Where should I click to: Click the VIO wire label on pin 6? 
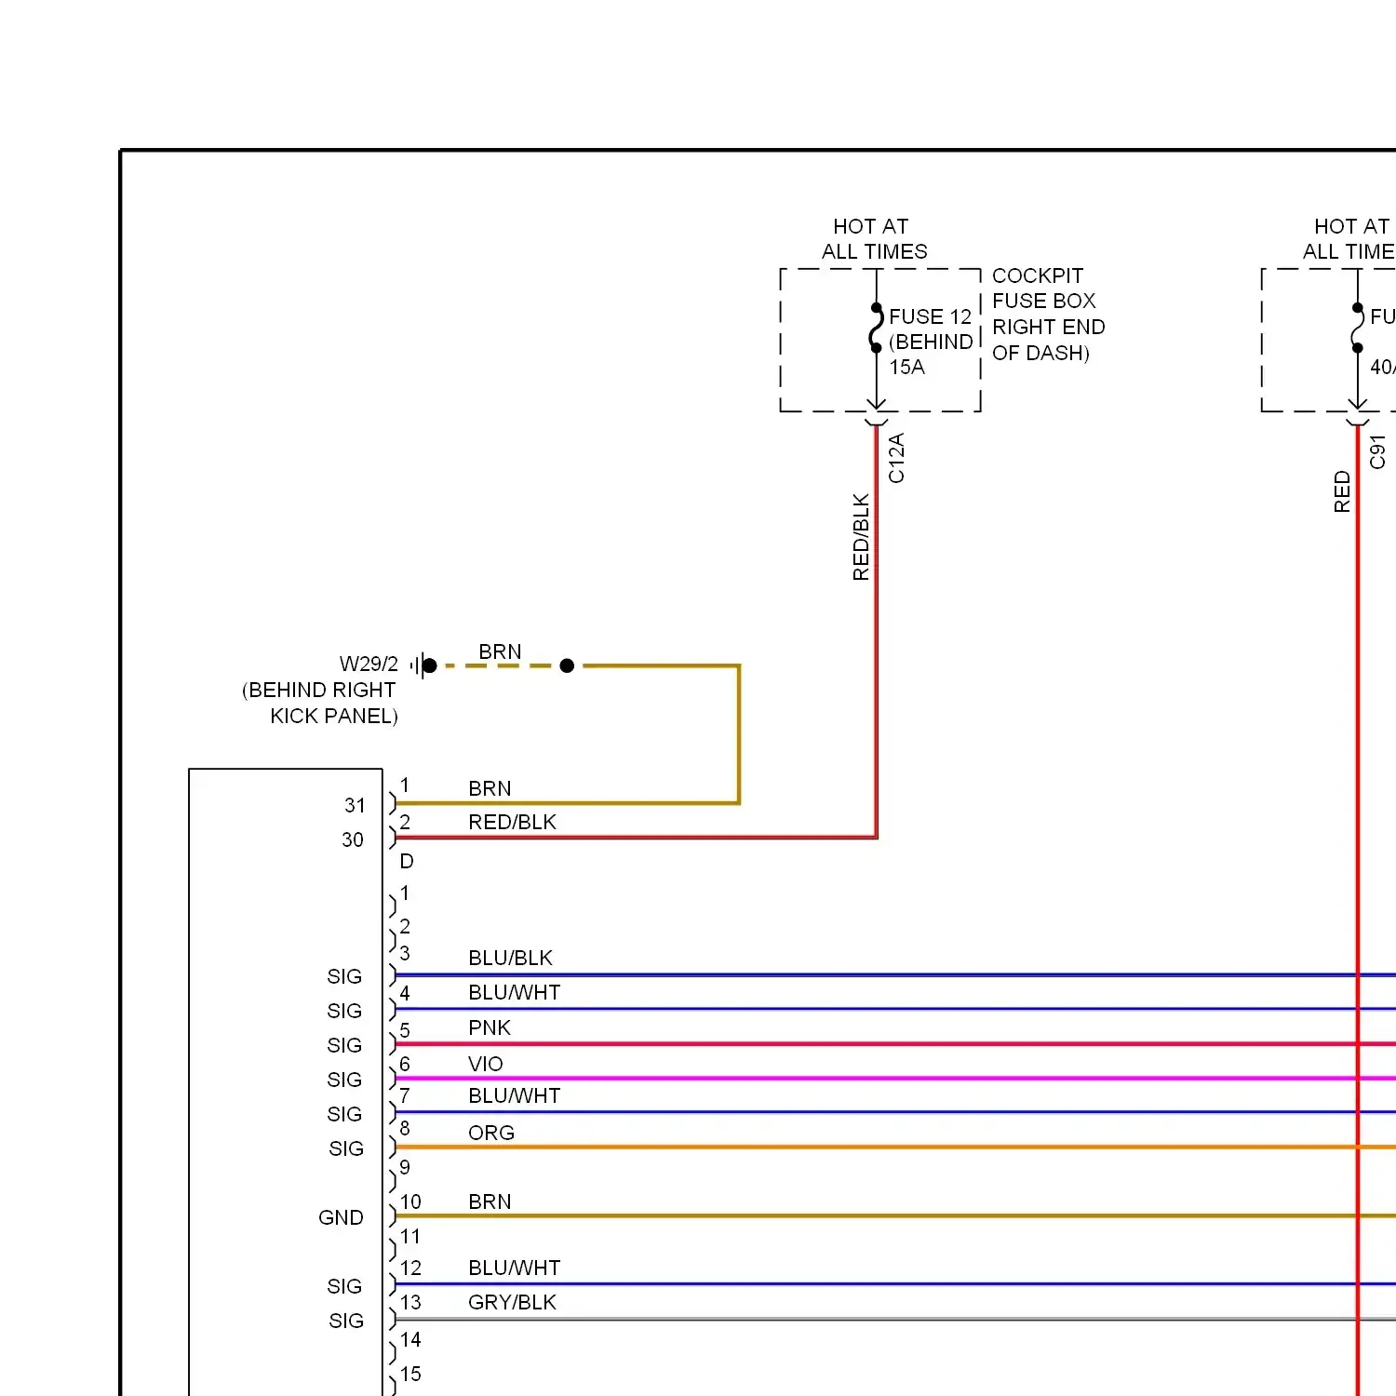tap(486, 1064)
